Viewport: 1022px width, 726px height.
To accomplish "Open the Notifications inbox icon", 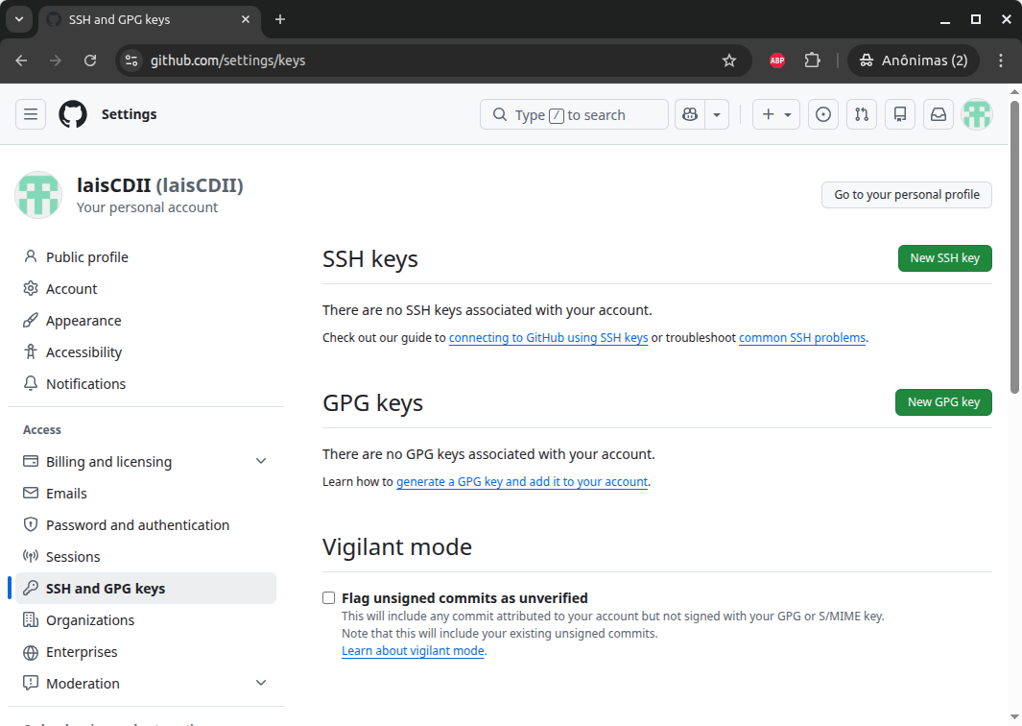I will (939, 114).
